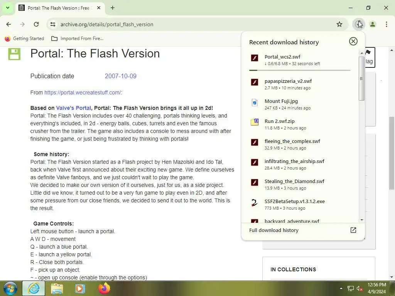This screenshot has height=296, width=395.
Task: Click the infiltrating_the_airship.swf flash icon
Action: tap(255, 162)
